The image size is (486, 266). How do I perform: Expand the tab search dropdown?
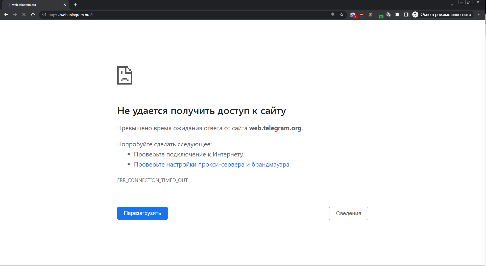(x=452, y=5)
